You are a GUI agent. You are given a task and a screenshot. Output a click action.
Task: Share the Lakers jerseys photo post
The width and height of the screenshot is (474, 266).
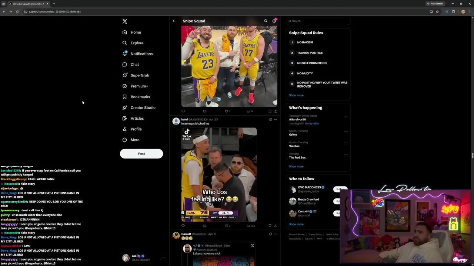coord(276,111)
